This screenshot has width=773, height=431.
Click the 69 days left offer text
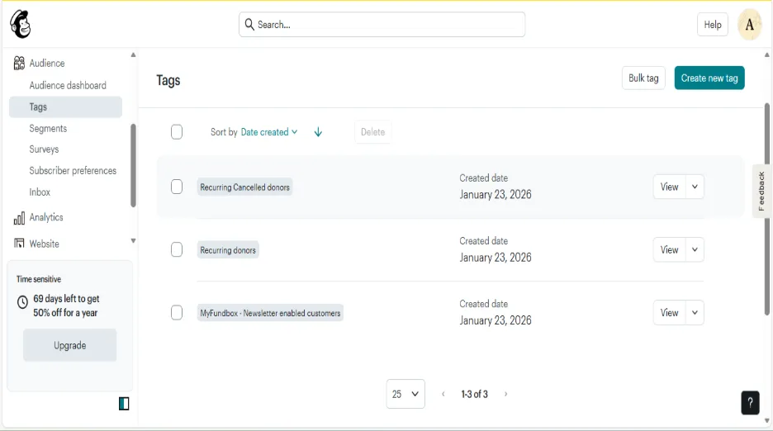(x=66, y=305)
